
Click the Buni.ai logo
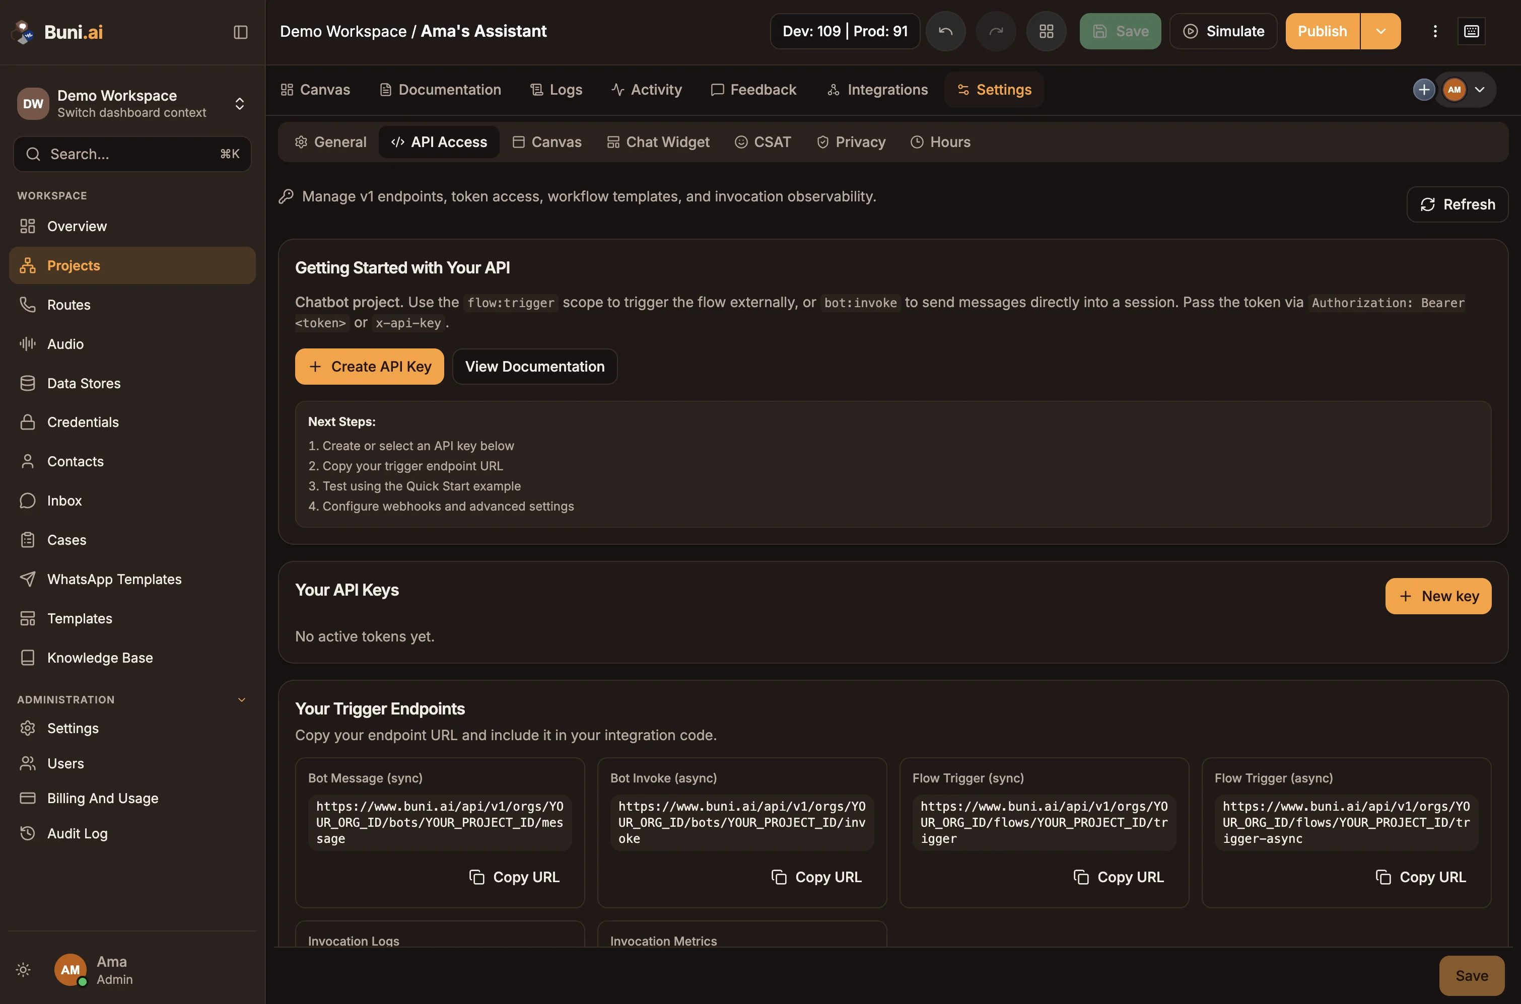[x=57, y=31]
